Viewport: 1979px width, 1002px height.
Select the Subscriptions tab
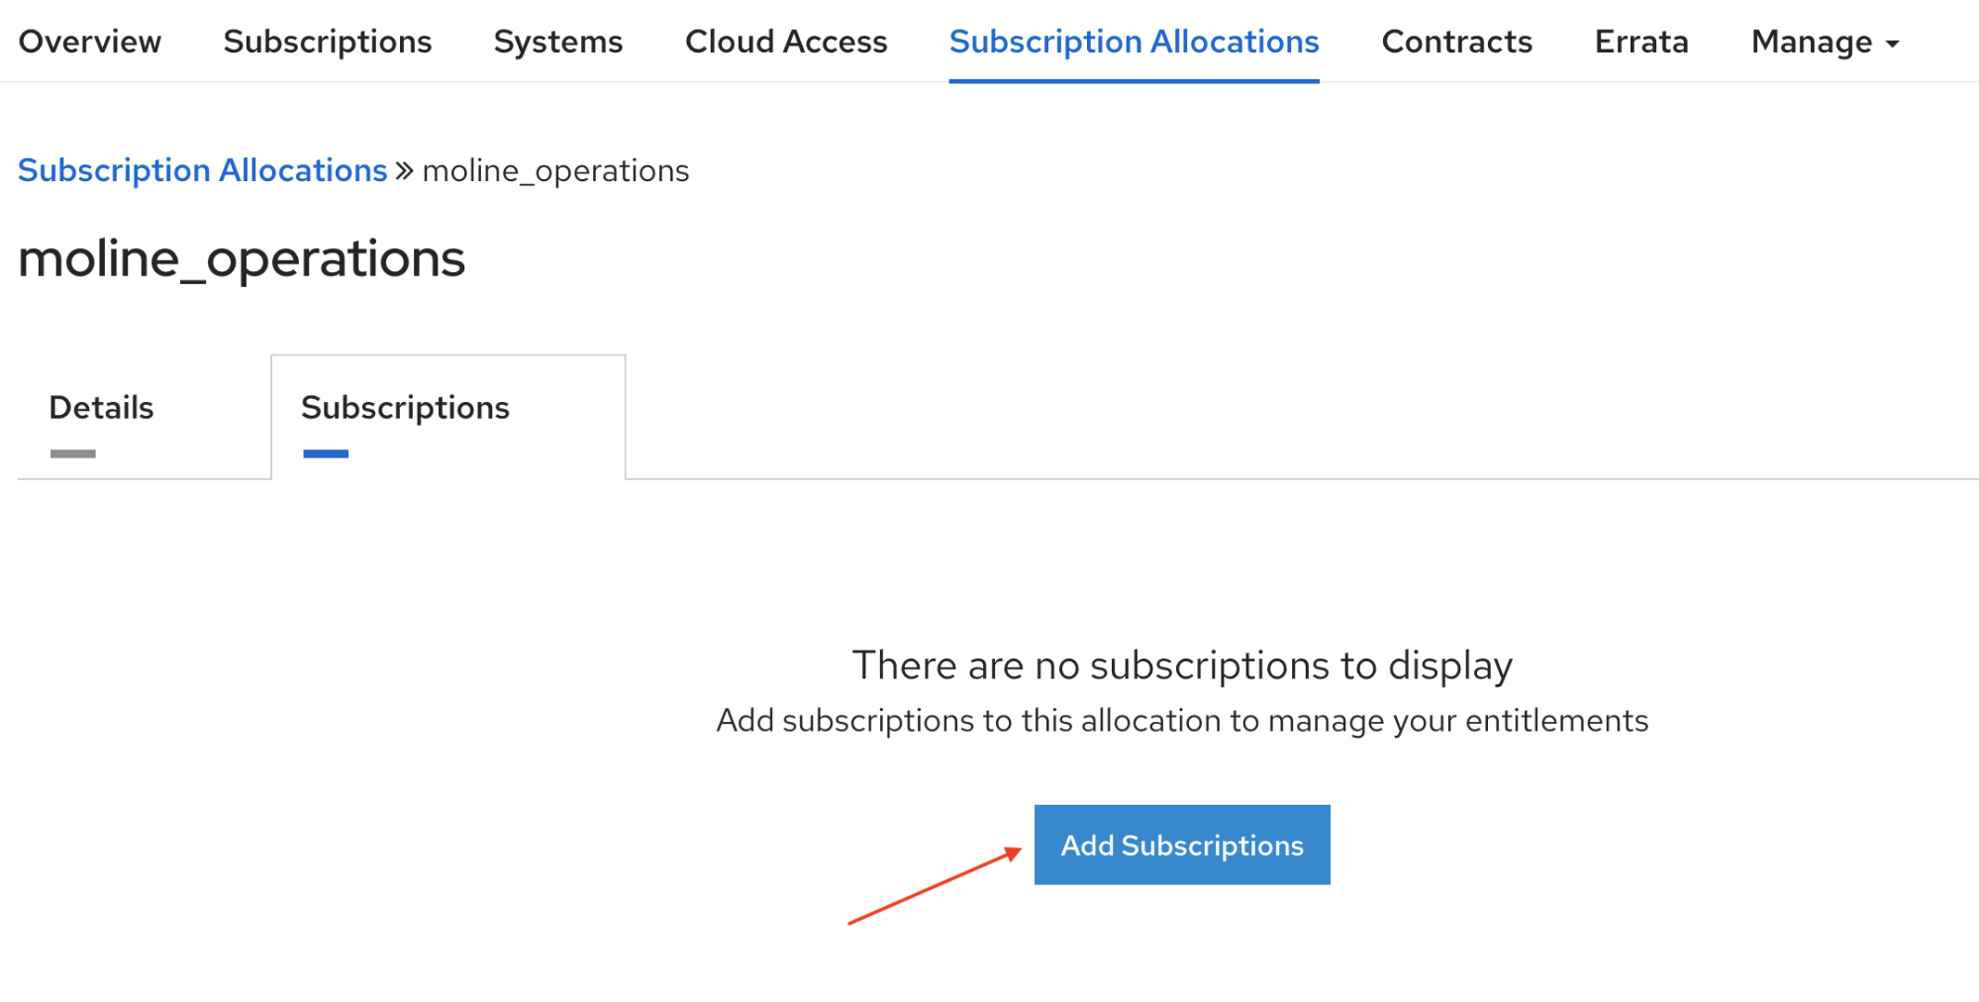405,407
